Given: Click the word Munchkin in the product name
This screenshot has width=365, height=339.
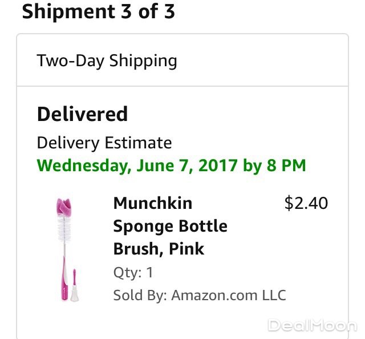Looking at the screenshot, I should (153, 203).
